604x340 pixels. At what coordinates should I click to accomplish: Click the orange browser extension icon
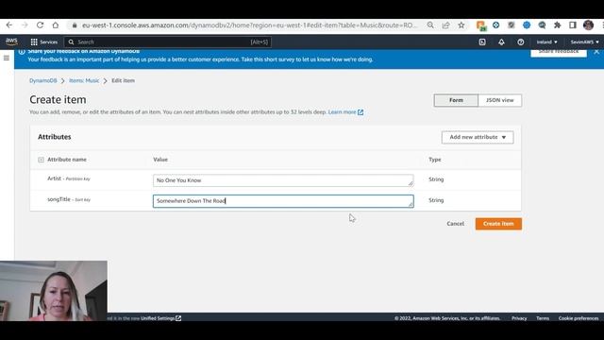(x=480, y=25)
